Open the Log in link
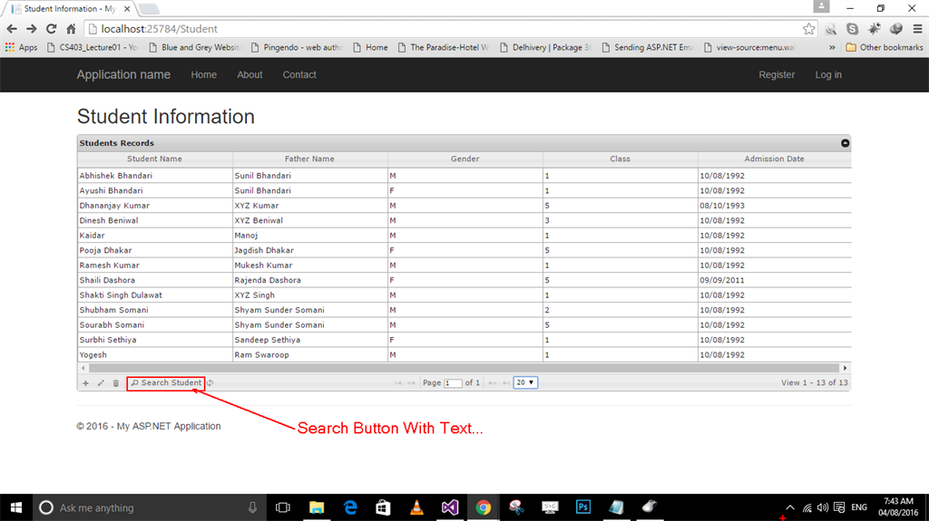This screenshot has height=521, width=929. click(828, 74)
